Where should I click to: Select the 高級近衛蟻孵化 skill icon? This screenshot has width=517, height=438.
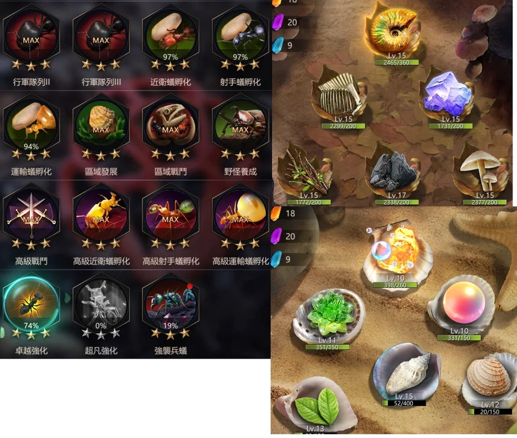(x=101, y=214)
